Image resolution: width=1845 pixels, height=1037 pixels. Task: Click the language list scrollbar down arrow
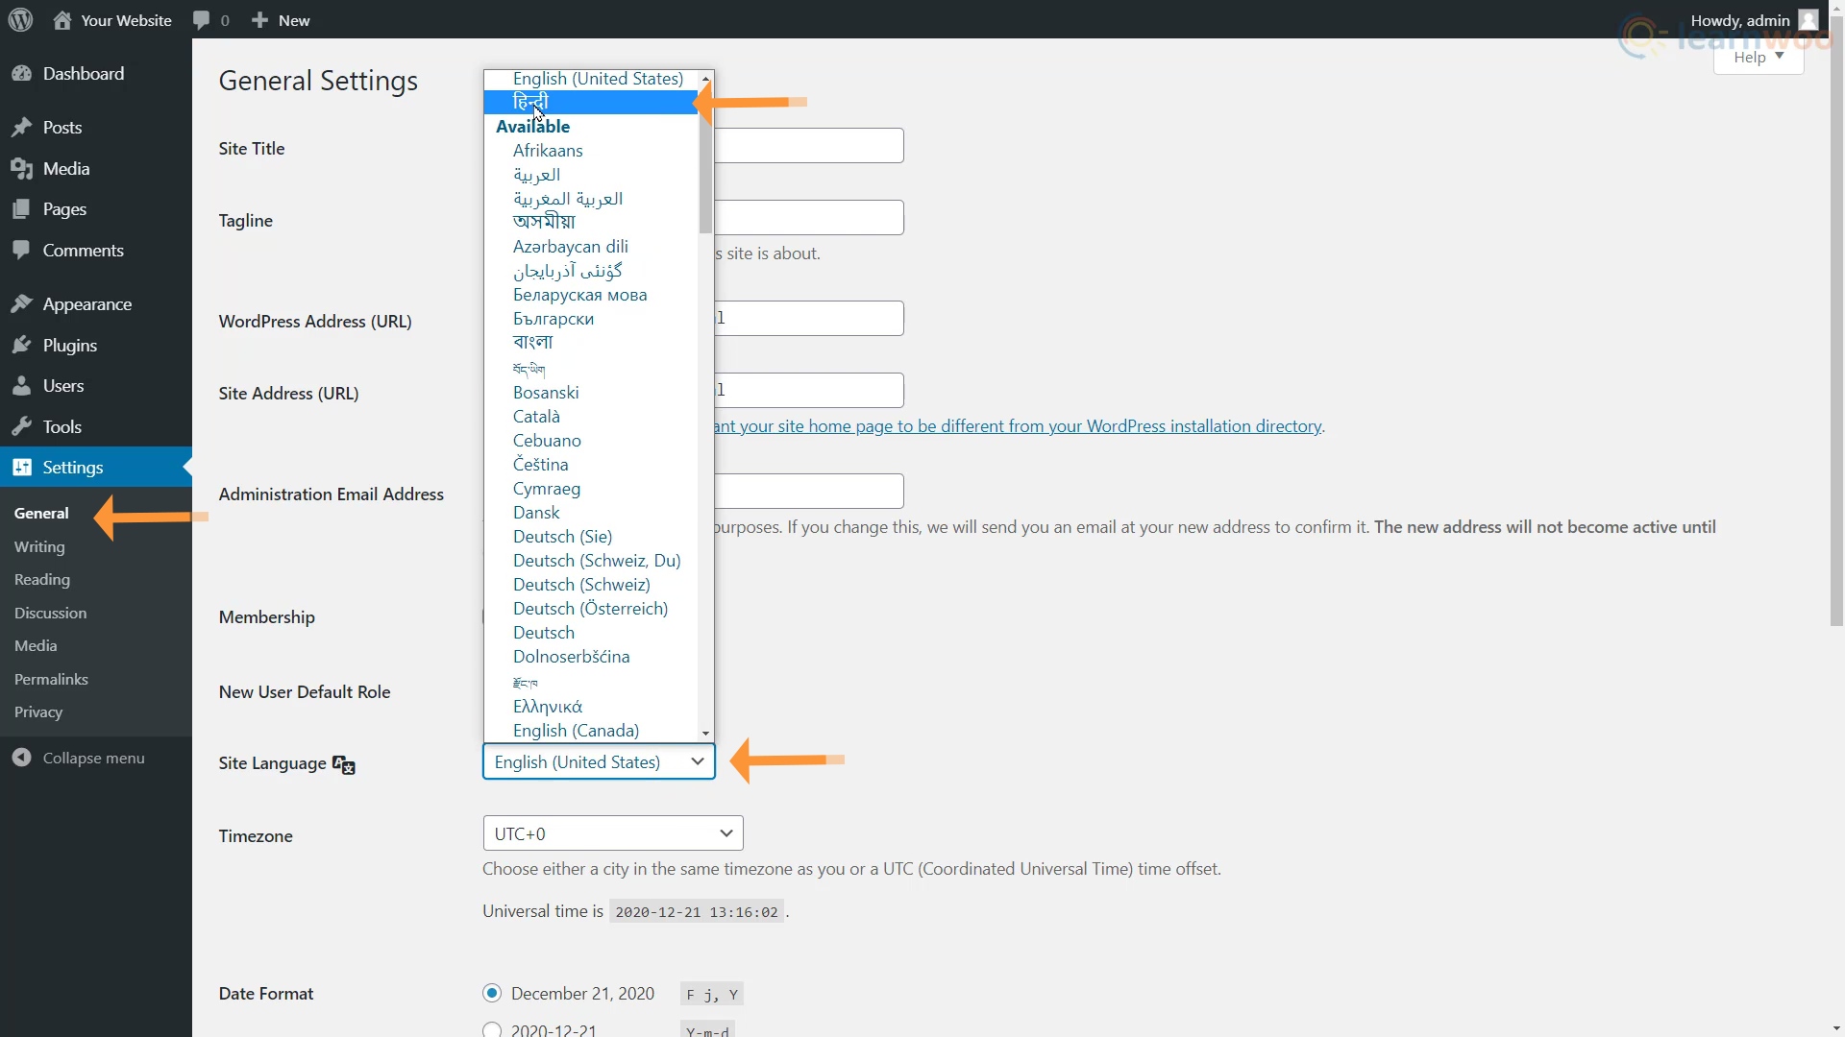pos(705,734)
